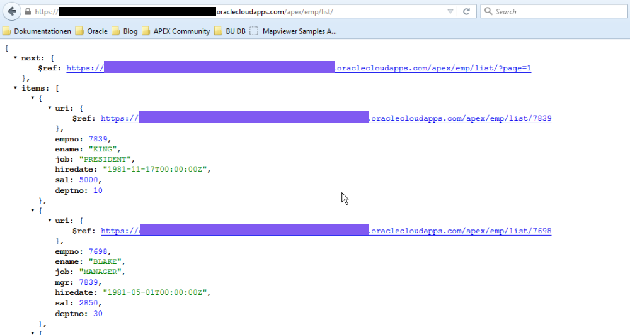The width and height of the screenshot is (630, 335).
Task: Reload the page with the refresh icon
Action: click(466, 11)
